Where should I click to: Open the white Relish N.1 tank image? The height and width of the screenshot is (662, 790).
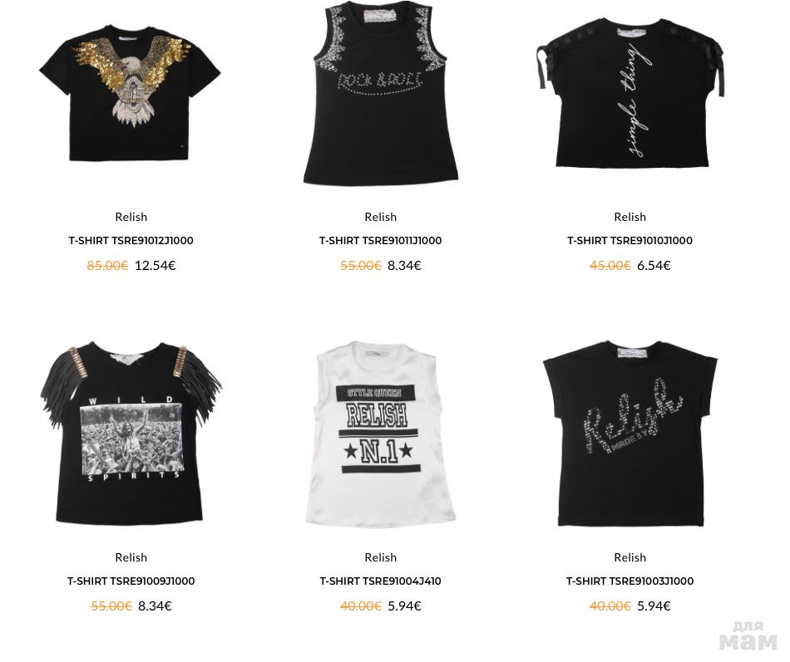pos(380,434)
